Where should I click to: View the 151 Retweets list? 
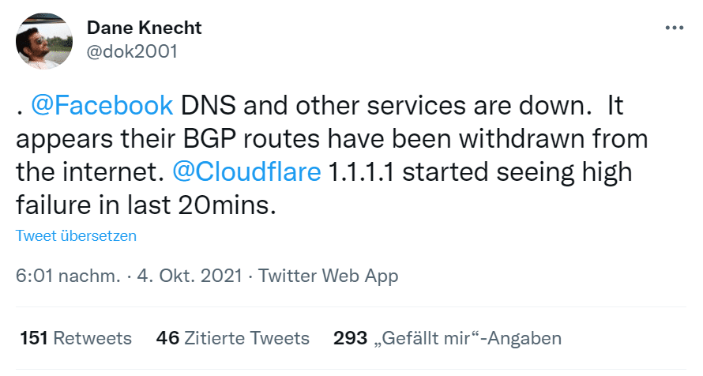click(76, 338)
